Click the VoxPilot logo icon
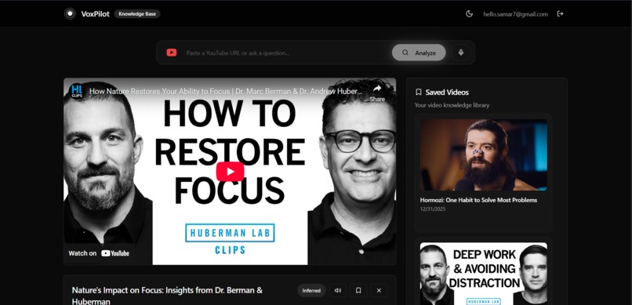The image size is (632, 305). (70, 13)
